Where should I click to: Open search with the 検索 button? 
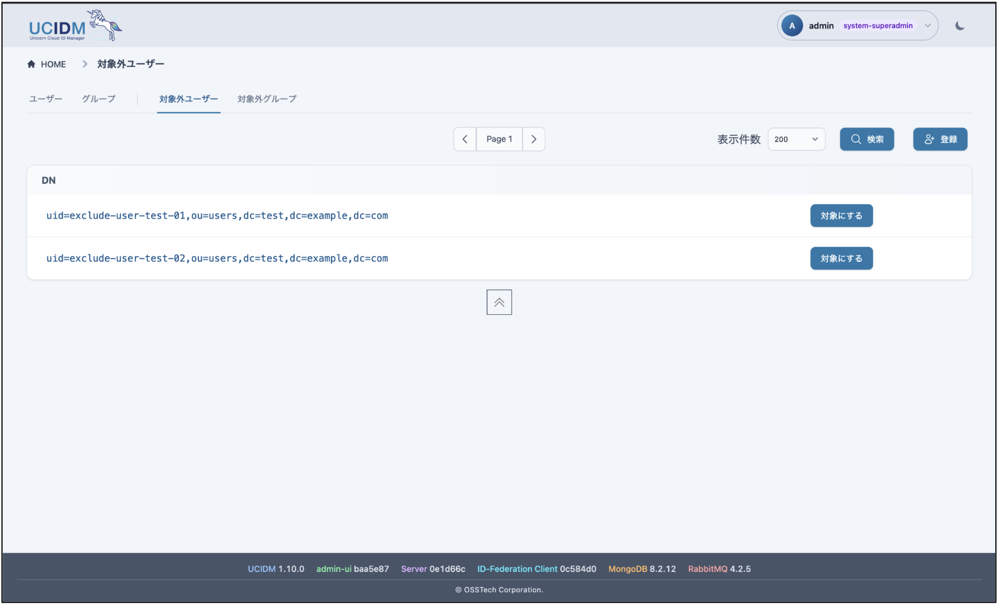click(x=867, y=139)
